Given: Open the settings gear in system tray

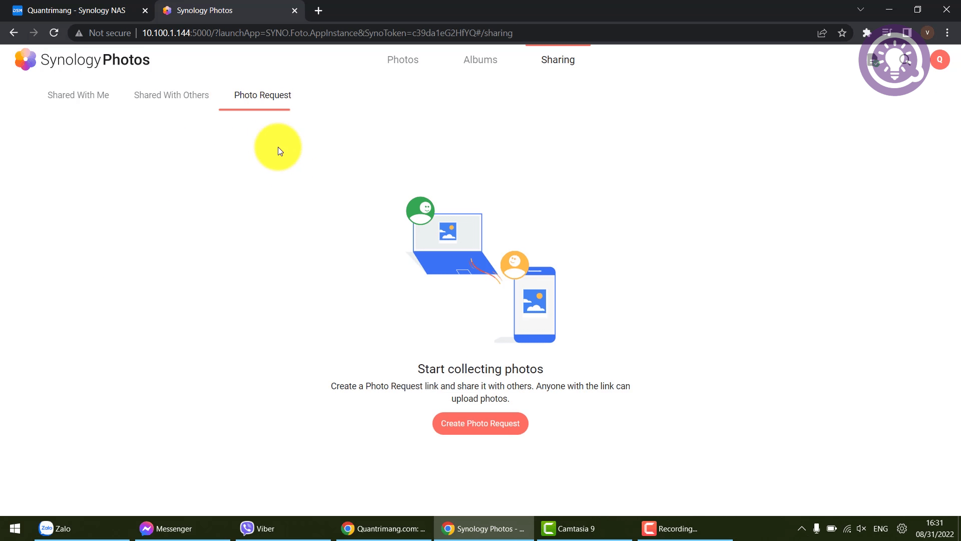Looking at the screenshot, I should [902, 528].
